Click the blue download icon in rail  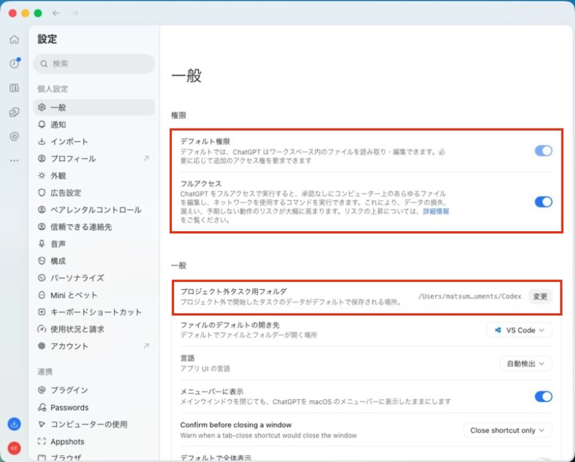pos(14,424)
